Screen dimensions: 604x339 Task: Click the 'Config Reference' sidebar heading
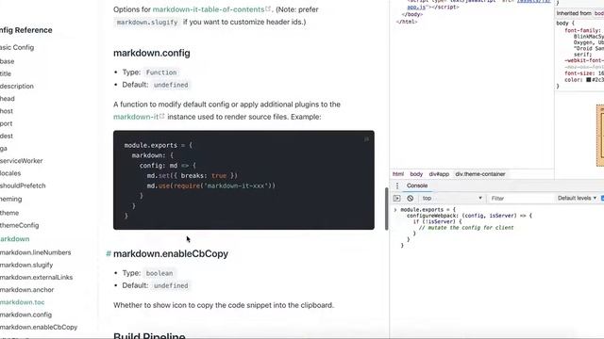(25, 30)
